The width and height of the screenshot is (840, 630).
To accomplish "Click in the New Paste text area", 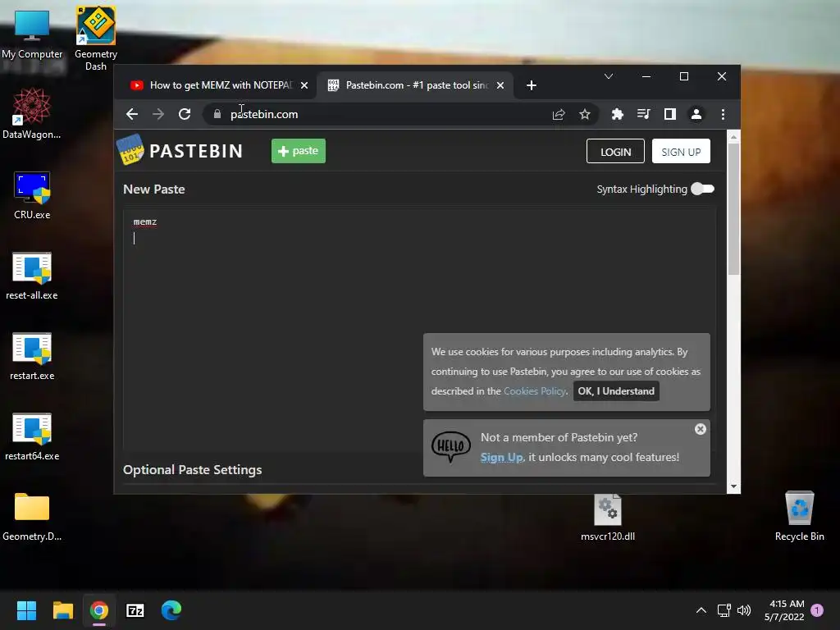I will coord(419,330).
